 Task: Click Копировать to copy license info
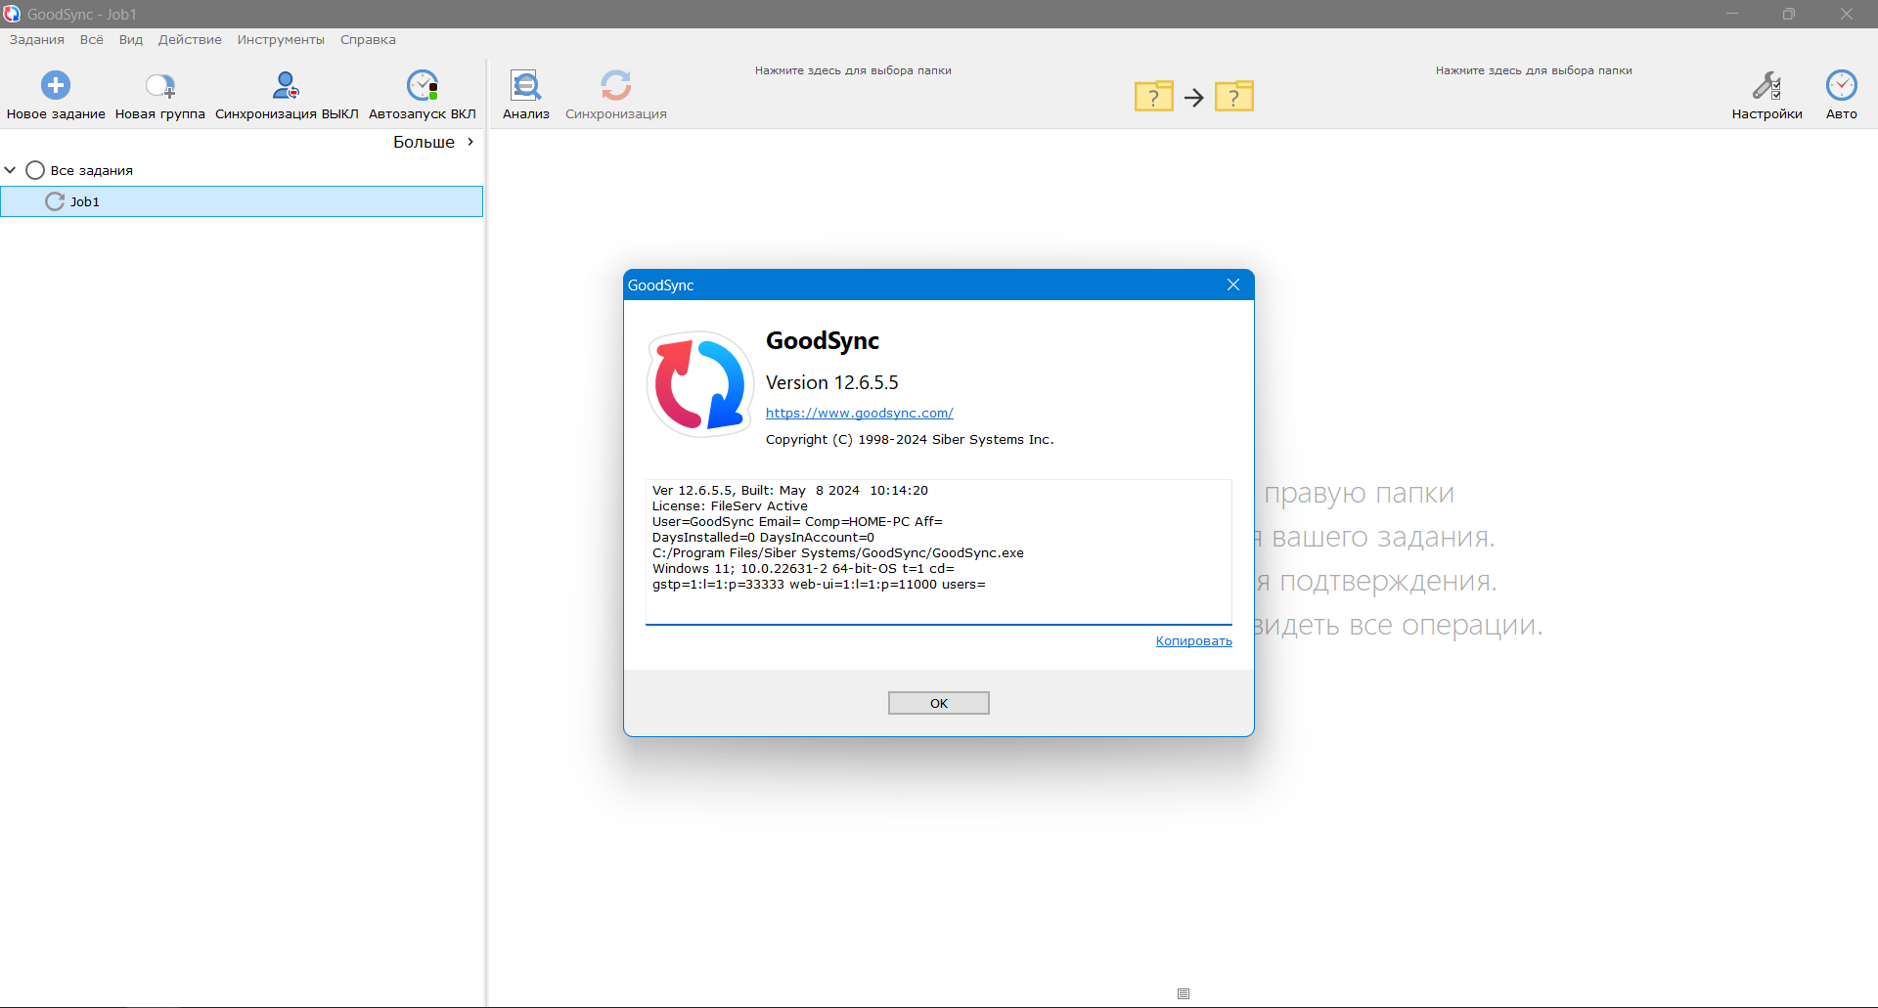(x=1192, y=640)
